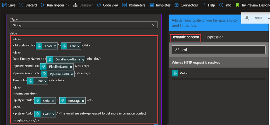Click the Help question mark icon
Screen dimensions: 270x125
coord(204,5)
